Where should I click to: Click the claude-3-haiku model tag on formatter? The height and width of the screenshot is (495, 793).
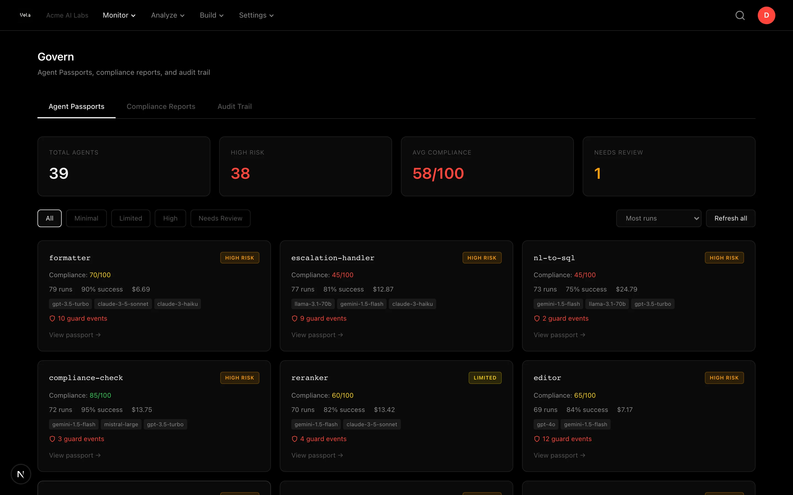point(177,304)
